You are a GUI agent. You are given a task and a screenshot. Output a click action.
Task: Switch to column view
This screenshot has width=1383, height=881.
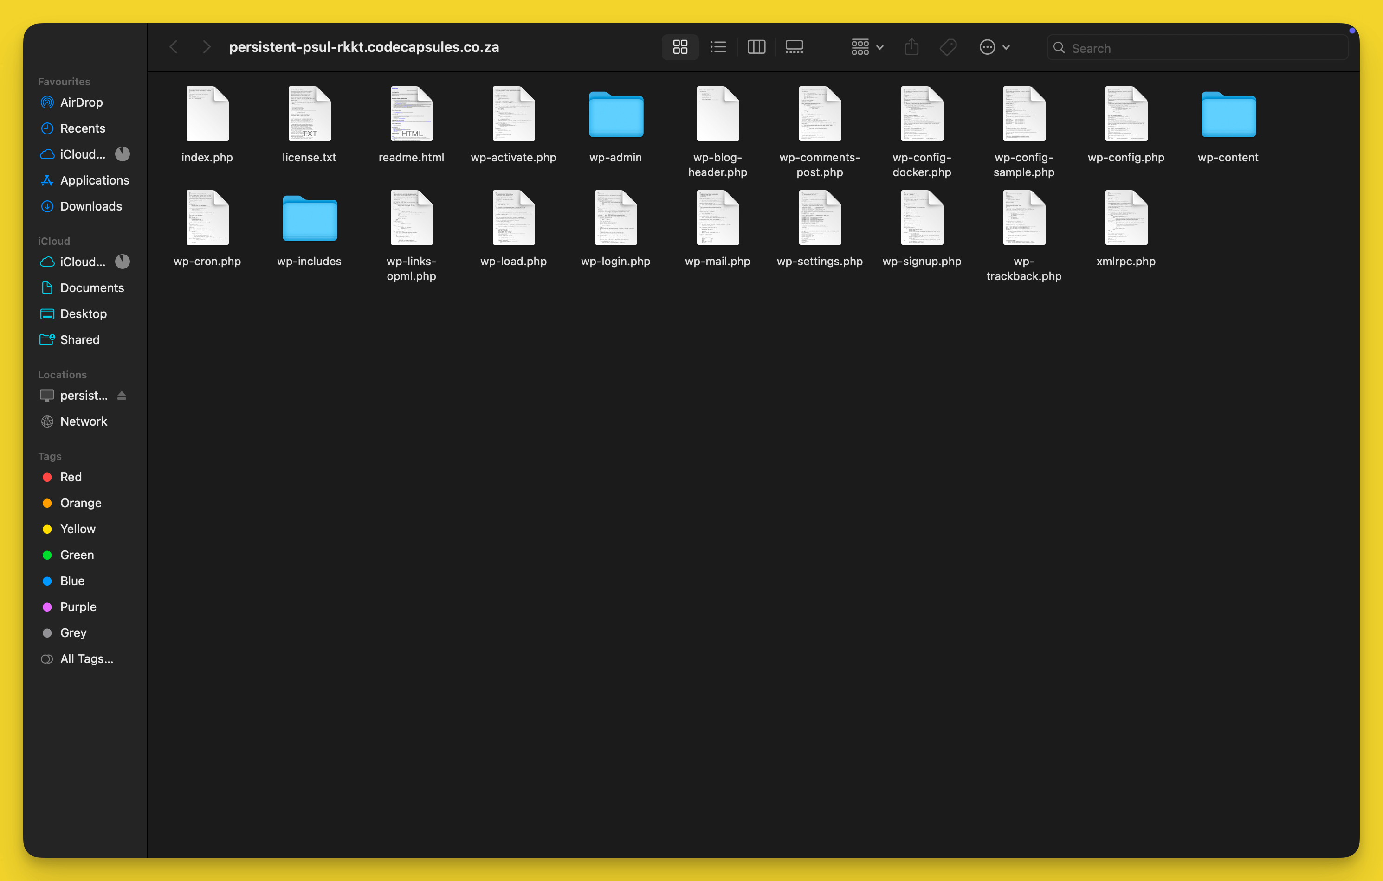tap(756, 47)
